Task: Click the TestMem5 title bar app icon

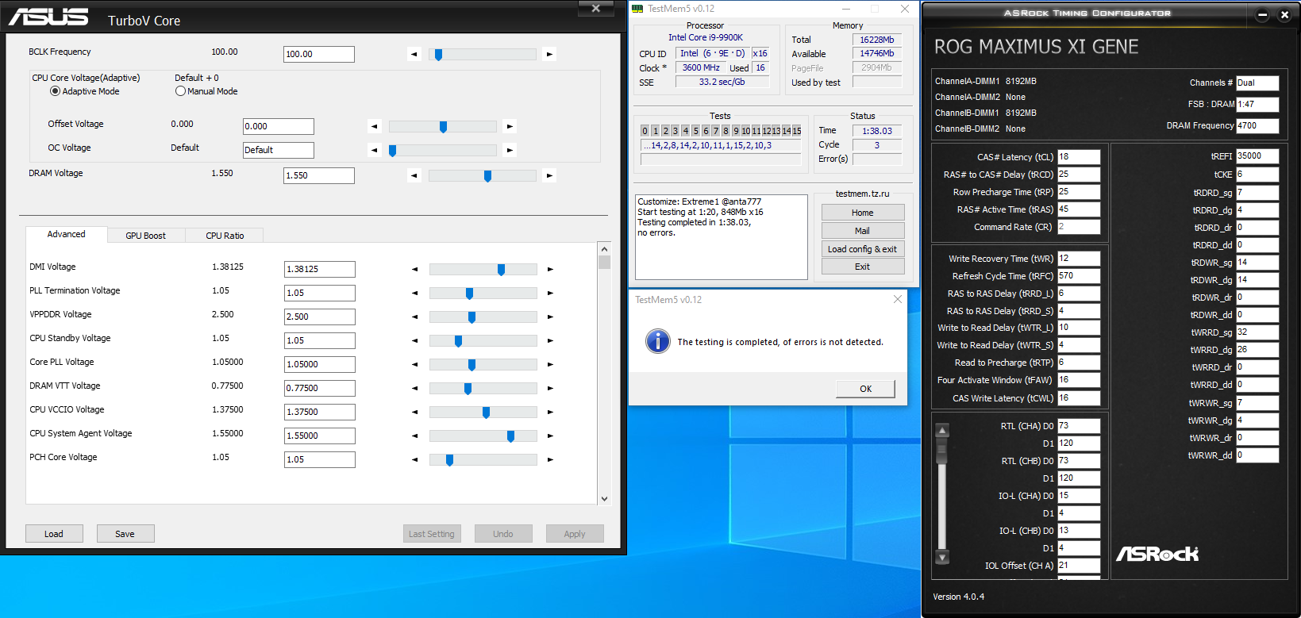Action: [x=637, y=9]
